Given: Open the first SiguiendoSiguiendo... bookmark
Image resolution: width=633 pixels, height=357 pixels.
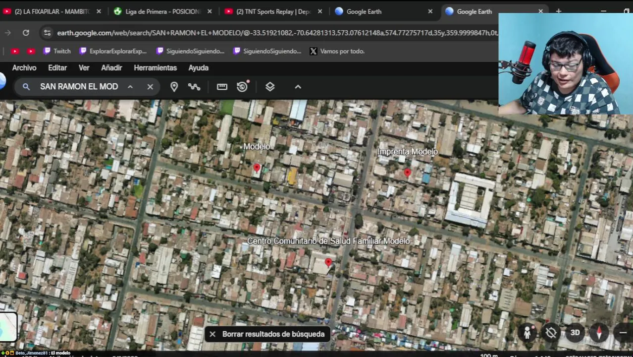Looking at the screenshot, I should (x=190, y=51).
